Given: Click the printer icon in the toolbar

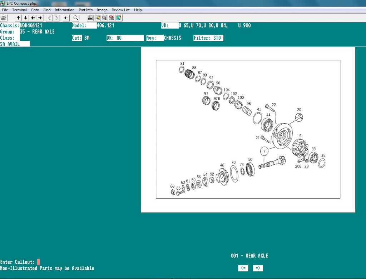Looking at the screenshot, I should [x=4, y=18].
